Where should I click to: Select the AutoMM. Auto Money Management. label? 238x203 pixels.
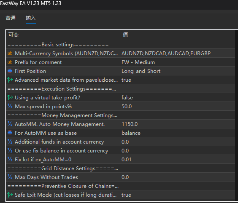[x=59, y=124]
